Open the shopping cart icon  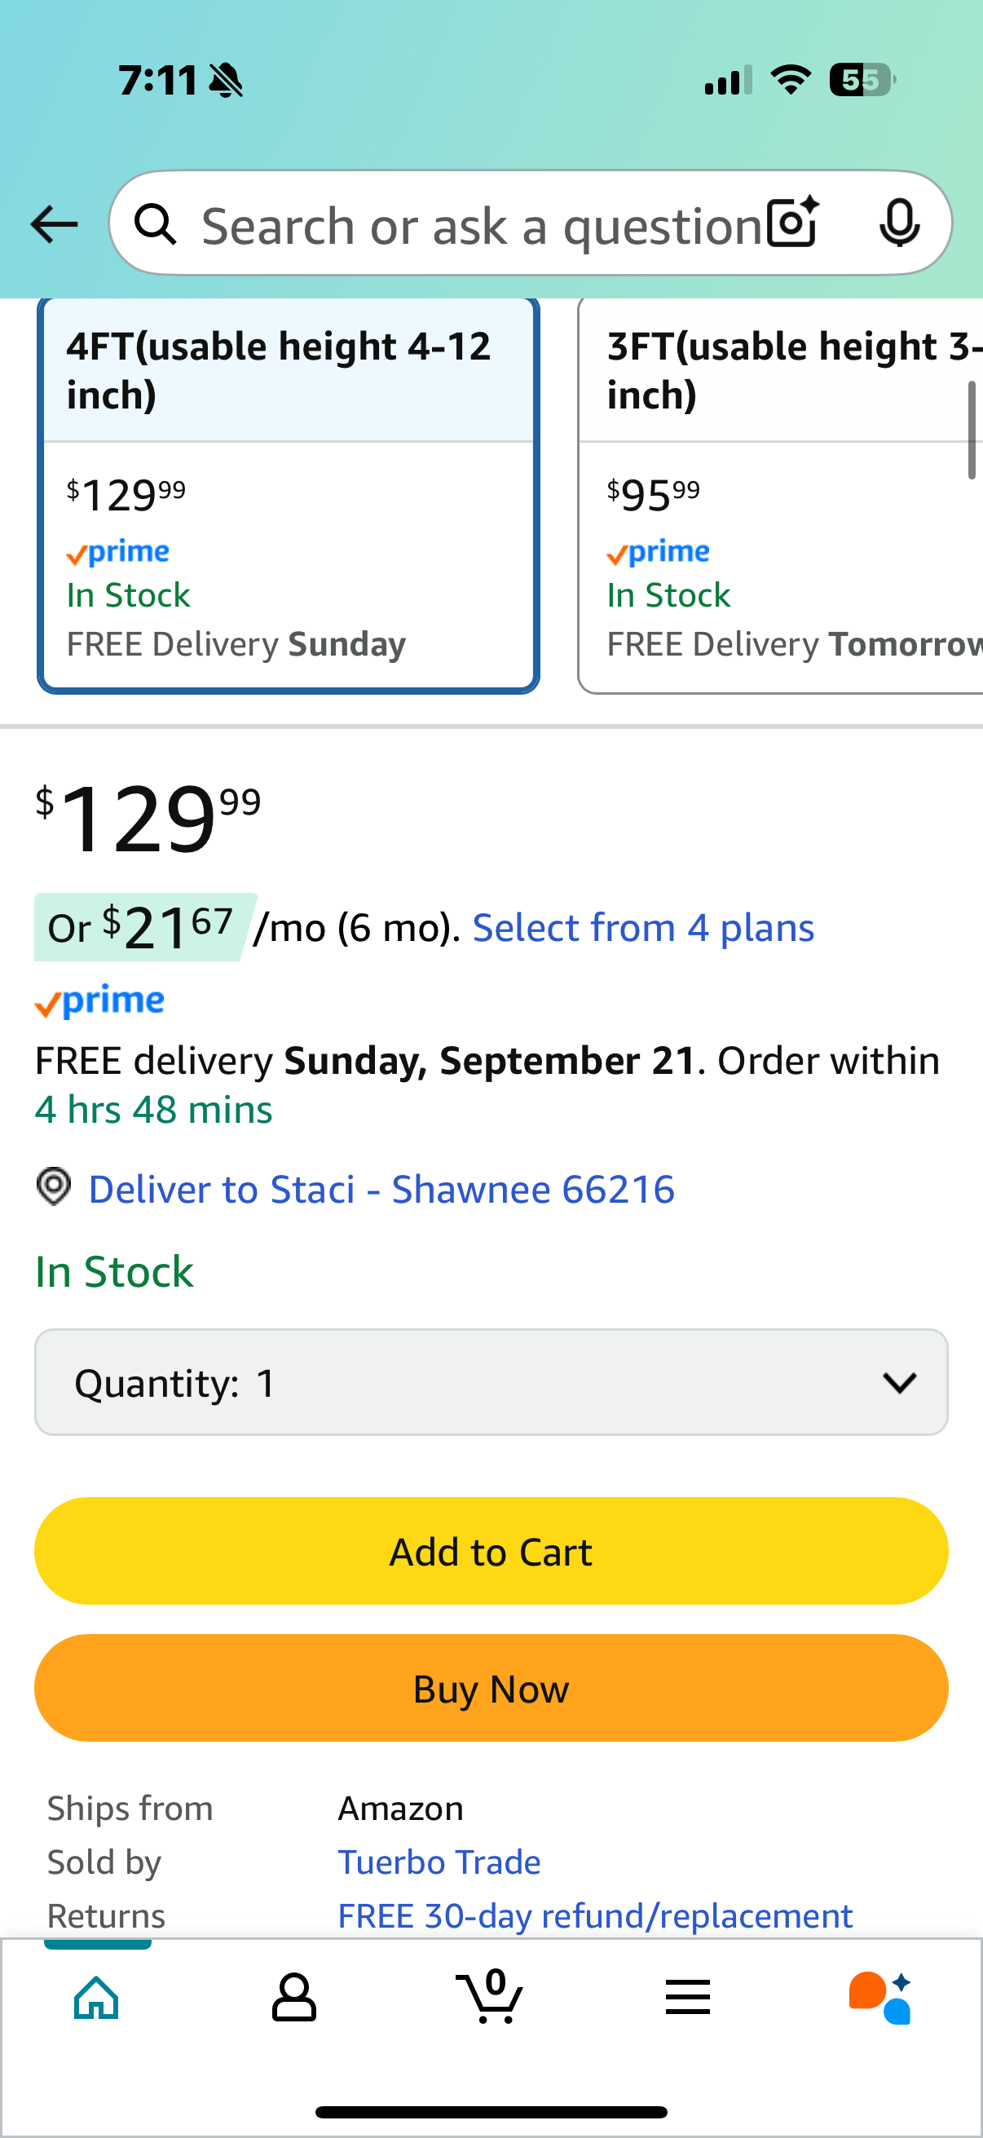pyautogui.click(x=489, y=1995)
